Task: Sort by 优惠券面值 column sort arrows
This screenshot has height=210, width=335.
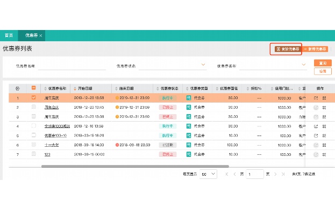Action: point(217,88)
